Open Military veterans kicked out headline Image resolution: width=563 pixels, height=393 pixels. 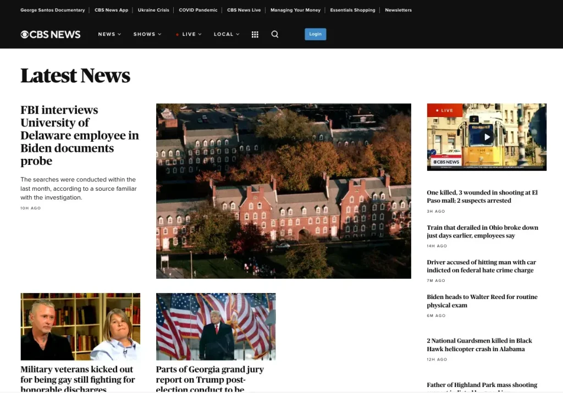(x=78, y=379)
